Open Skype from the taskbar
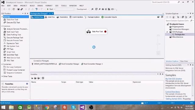The height and width of the screenshot is (110, 195). click(73, 107)
